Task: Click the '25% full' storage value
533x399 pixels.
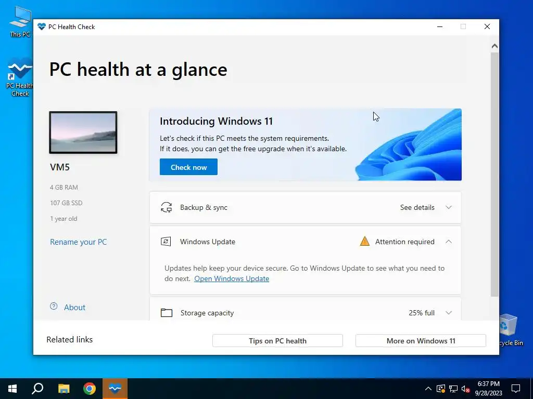Action: tap(422, 313)
